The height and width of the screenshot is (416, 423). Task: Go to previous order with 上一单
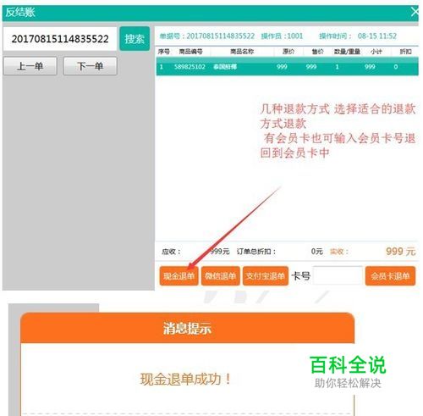click(30, 66)
